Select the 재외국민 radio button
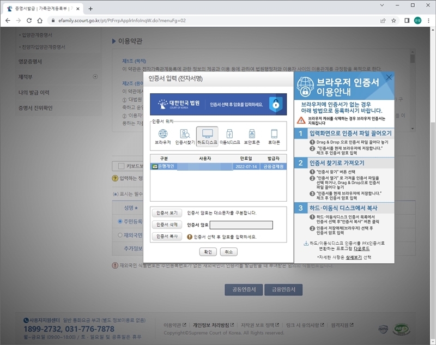This screenshot has height=345, width=436. click(120, 235)
